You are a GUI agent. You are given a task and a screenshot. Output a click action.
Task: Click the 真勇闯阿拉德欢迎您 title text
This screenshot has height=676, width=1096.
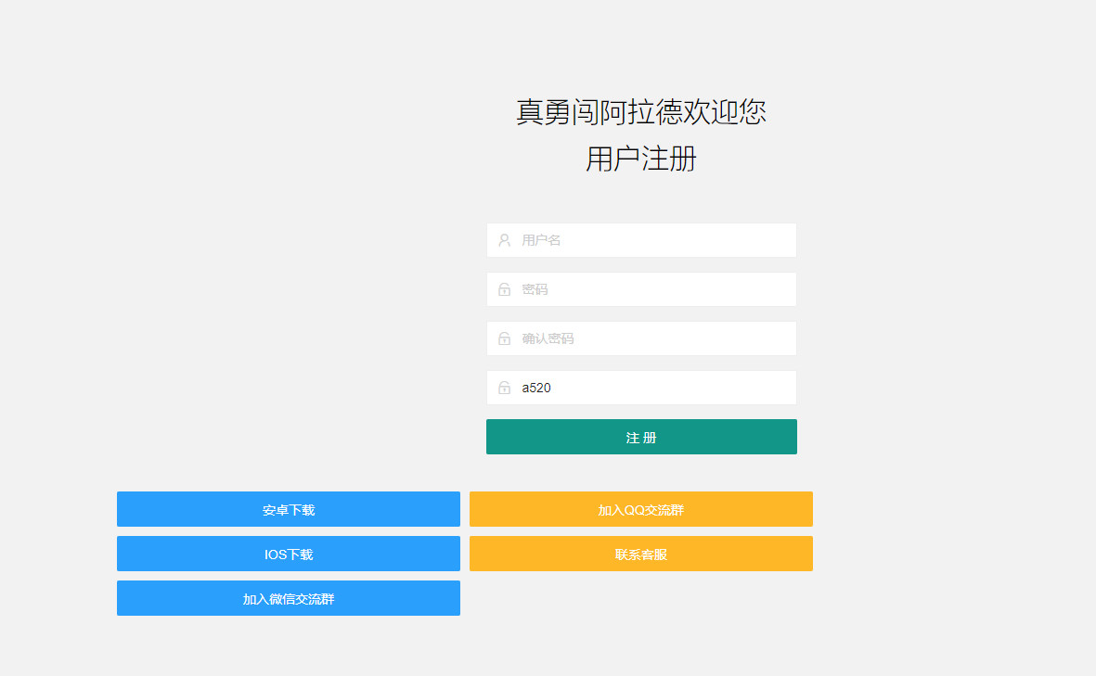(640, 111)
